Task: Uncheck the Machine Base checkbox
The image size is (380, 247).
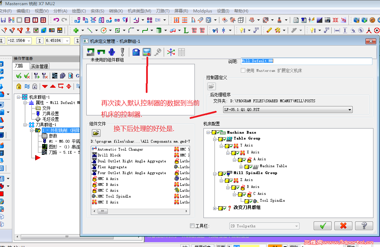Action: [218, 132]
